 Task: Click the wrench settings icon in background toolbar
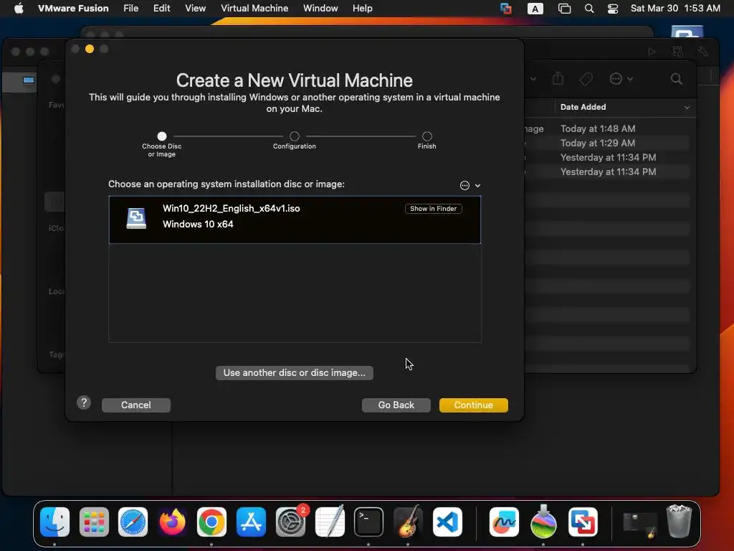point(702,52)
